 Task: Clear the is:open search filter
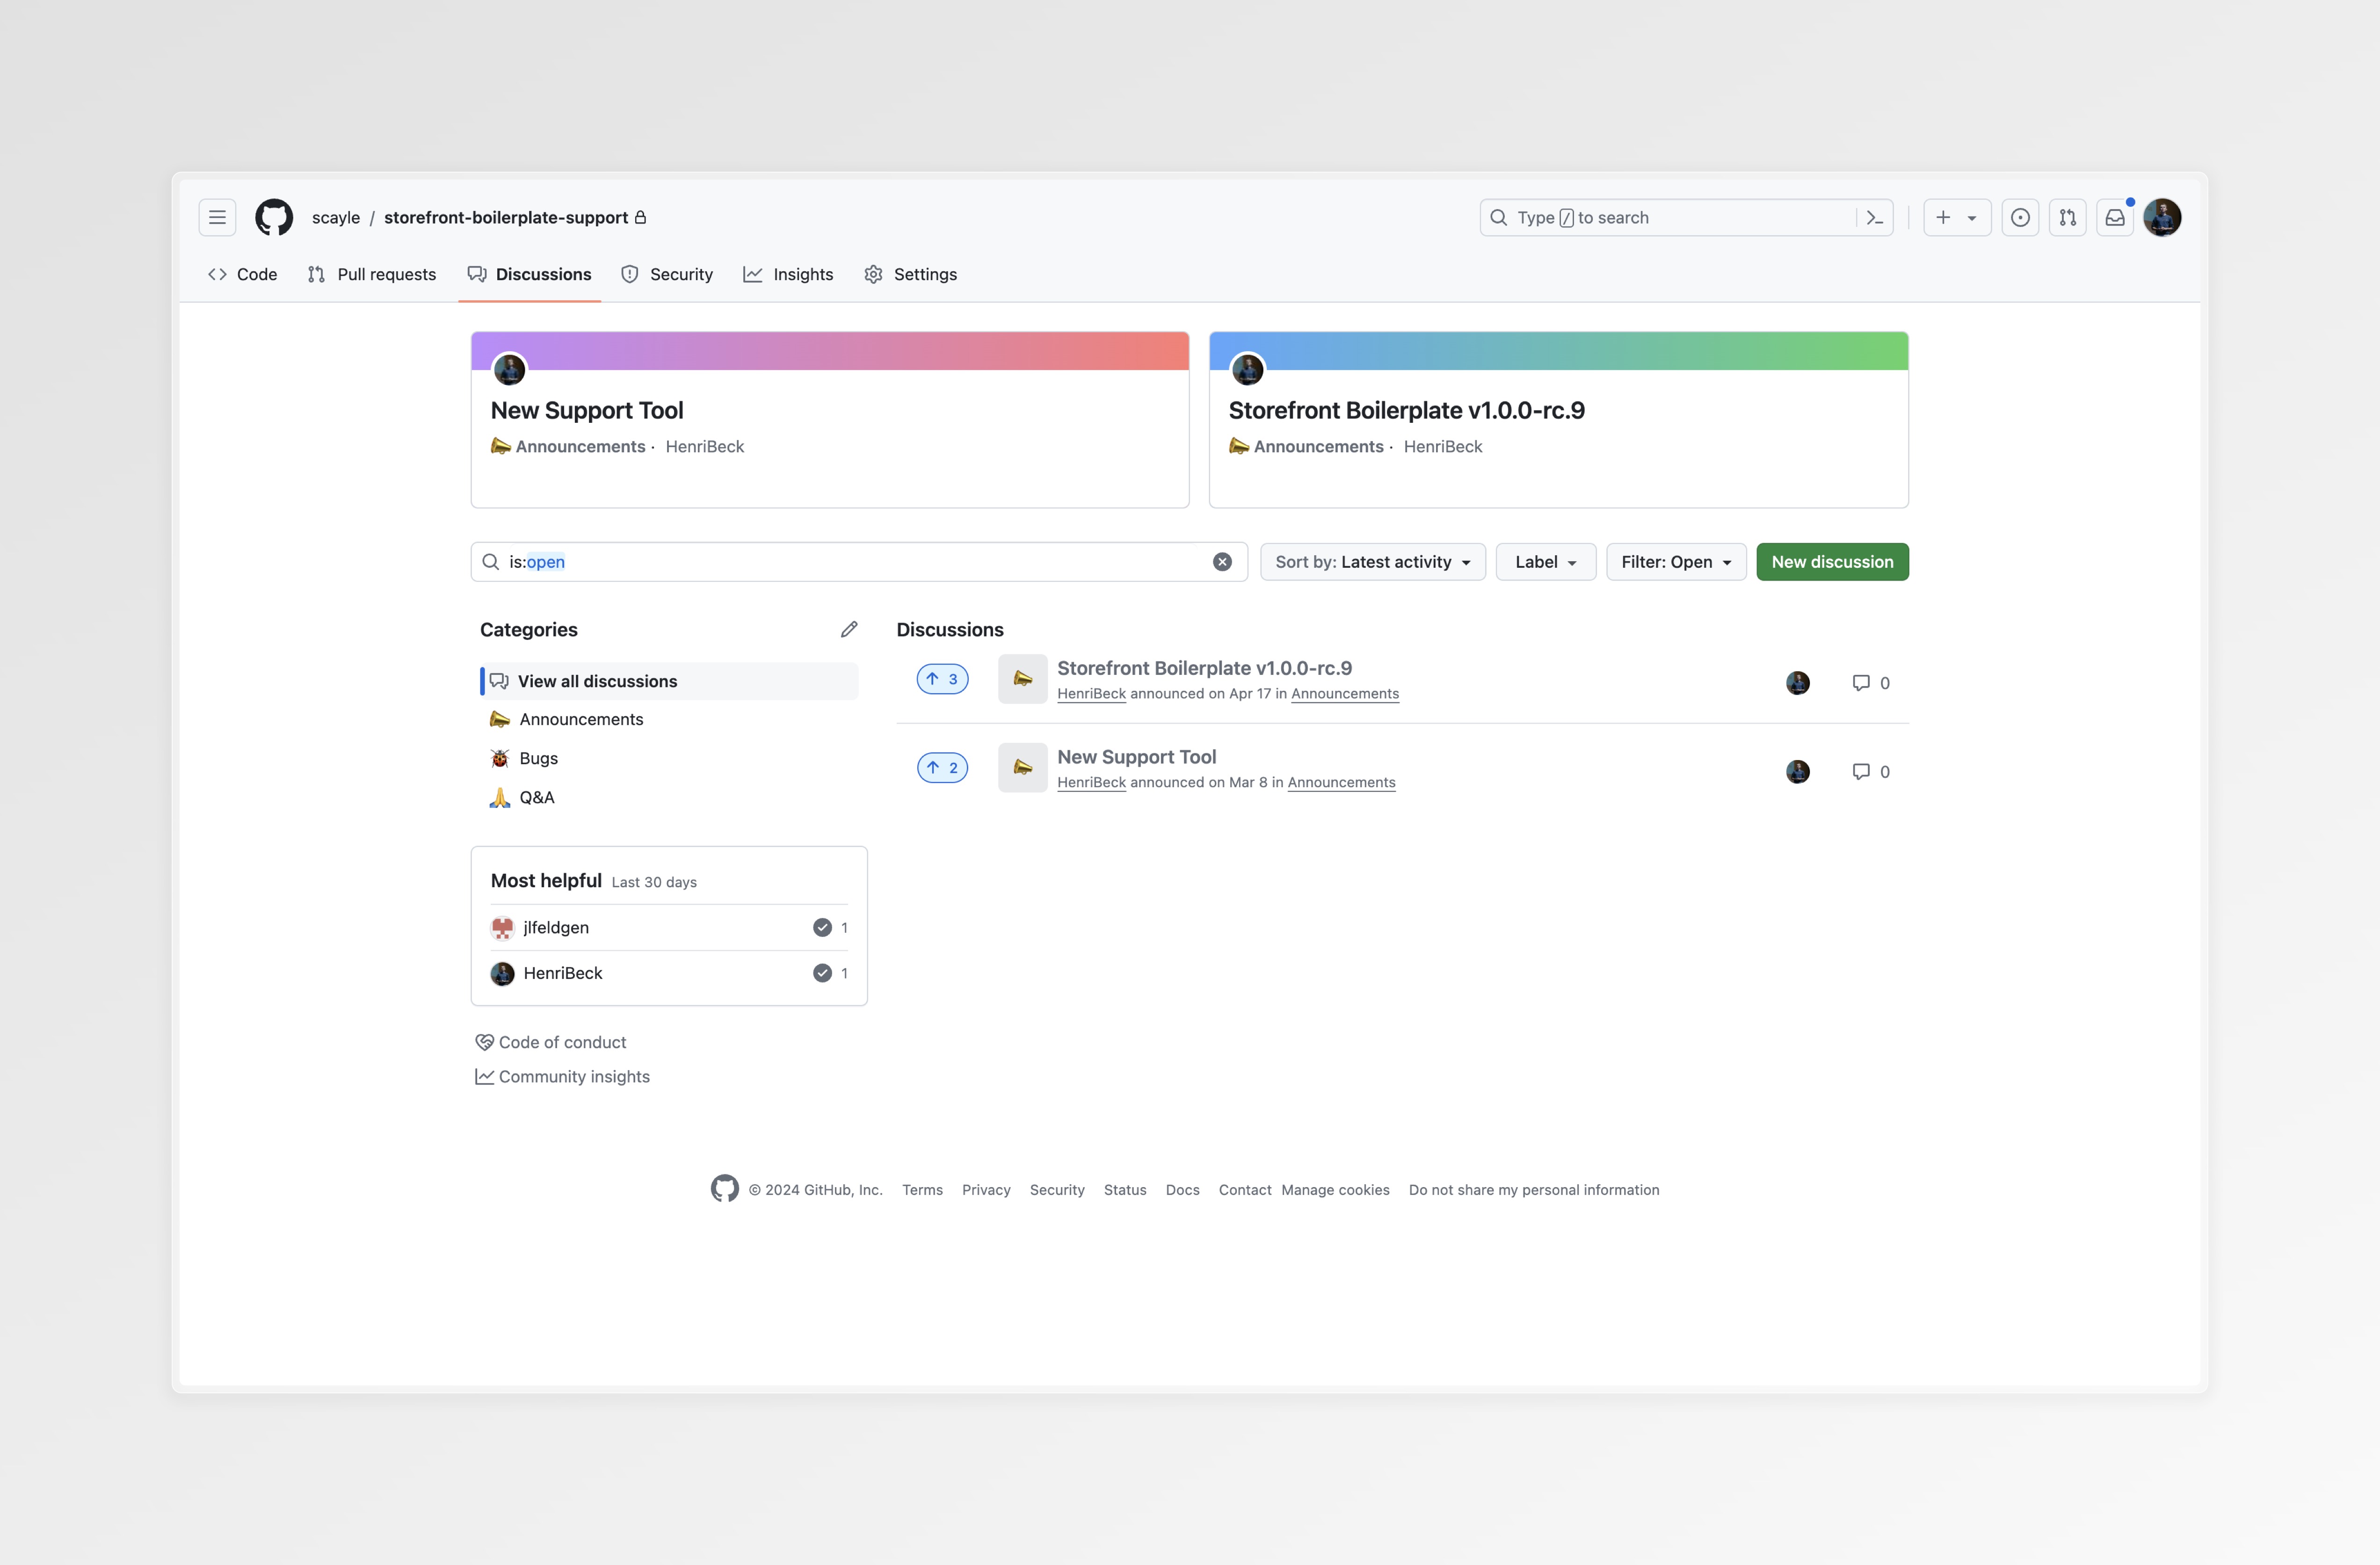(x=1222, y=562)
